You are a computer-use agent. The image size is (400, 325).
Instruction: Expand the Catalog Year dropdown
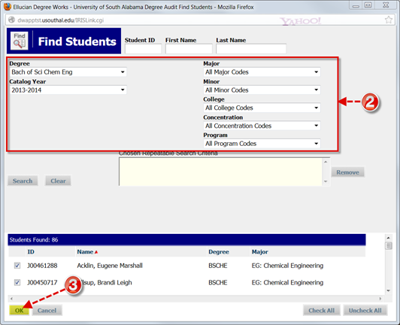click(x=68, y=90)
